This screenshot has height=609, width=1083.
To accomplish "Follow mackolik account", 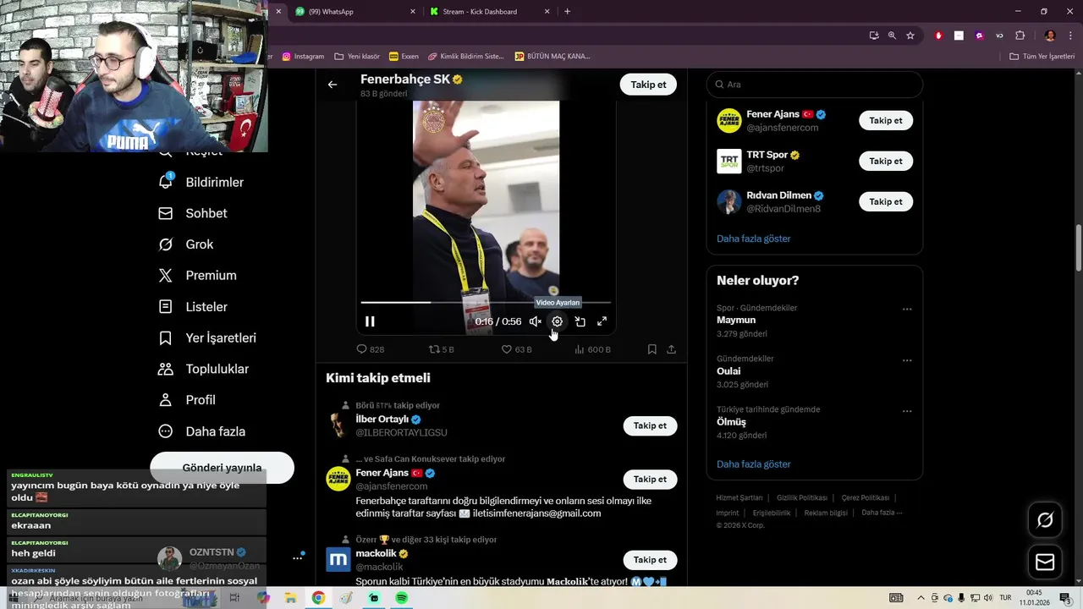I will tap(650, 560).
